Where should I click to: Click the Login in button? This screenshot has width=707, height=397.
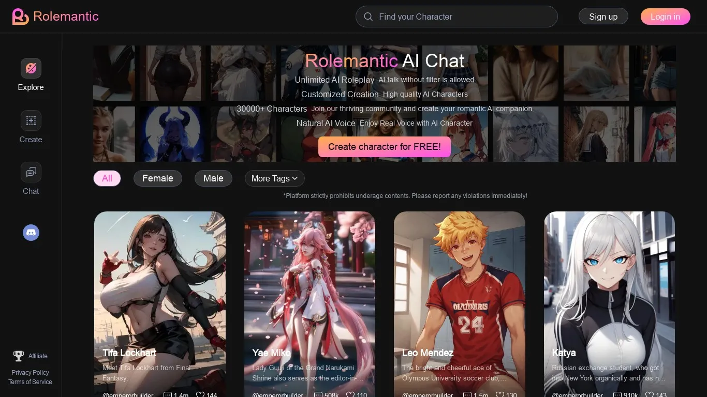666,16
